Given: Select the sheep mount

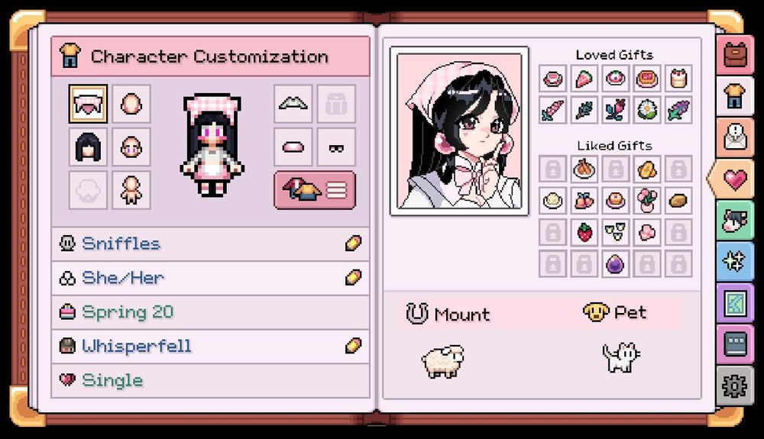Looking at the screenshot, I should (x=442, y=361).
